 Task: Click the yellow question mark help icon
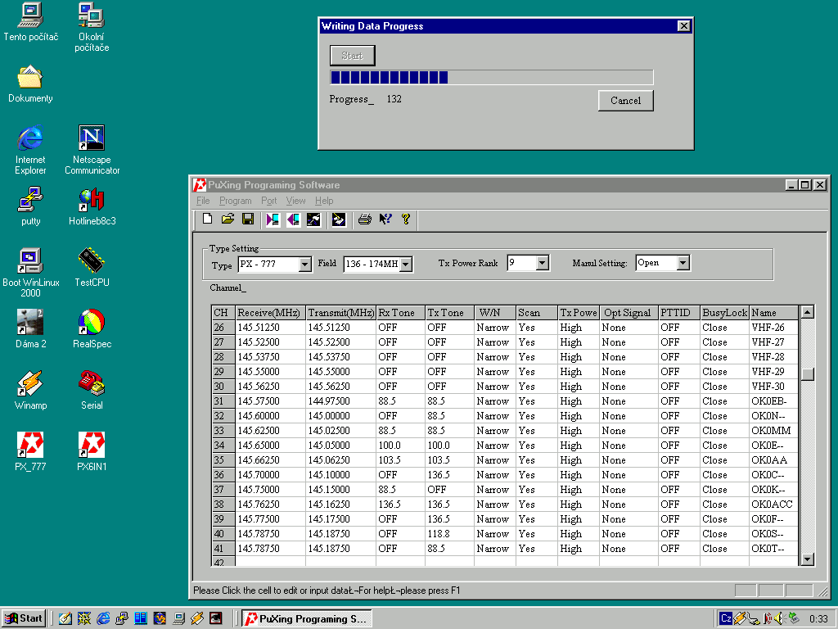405,219
